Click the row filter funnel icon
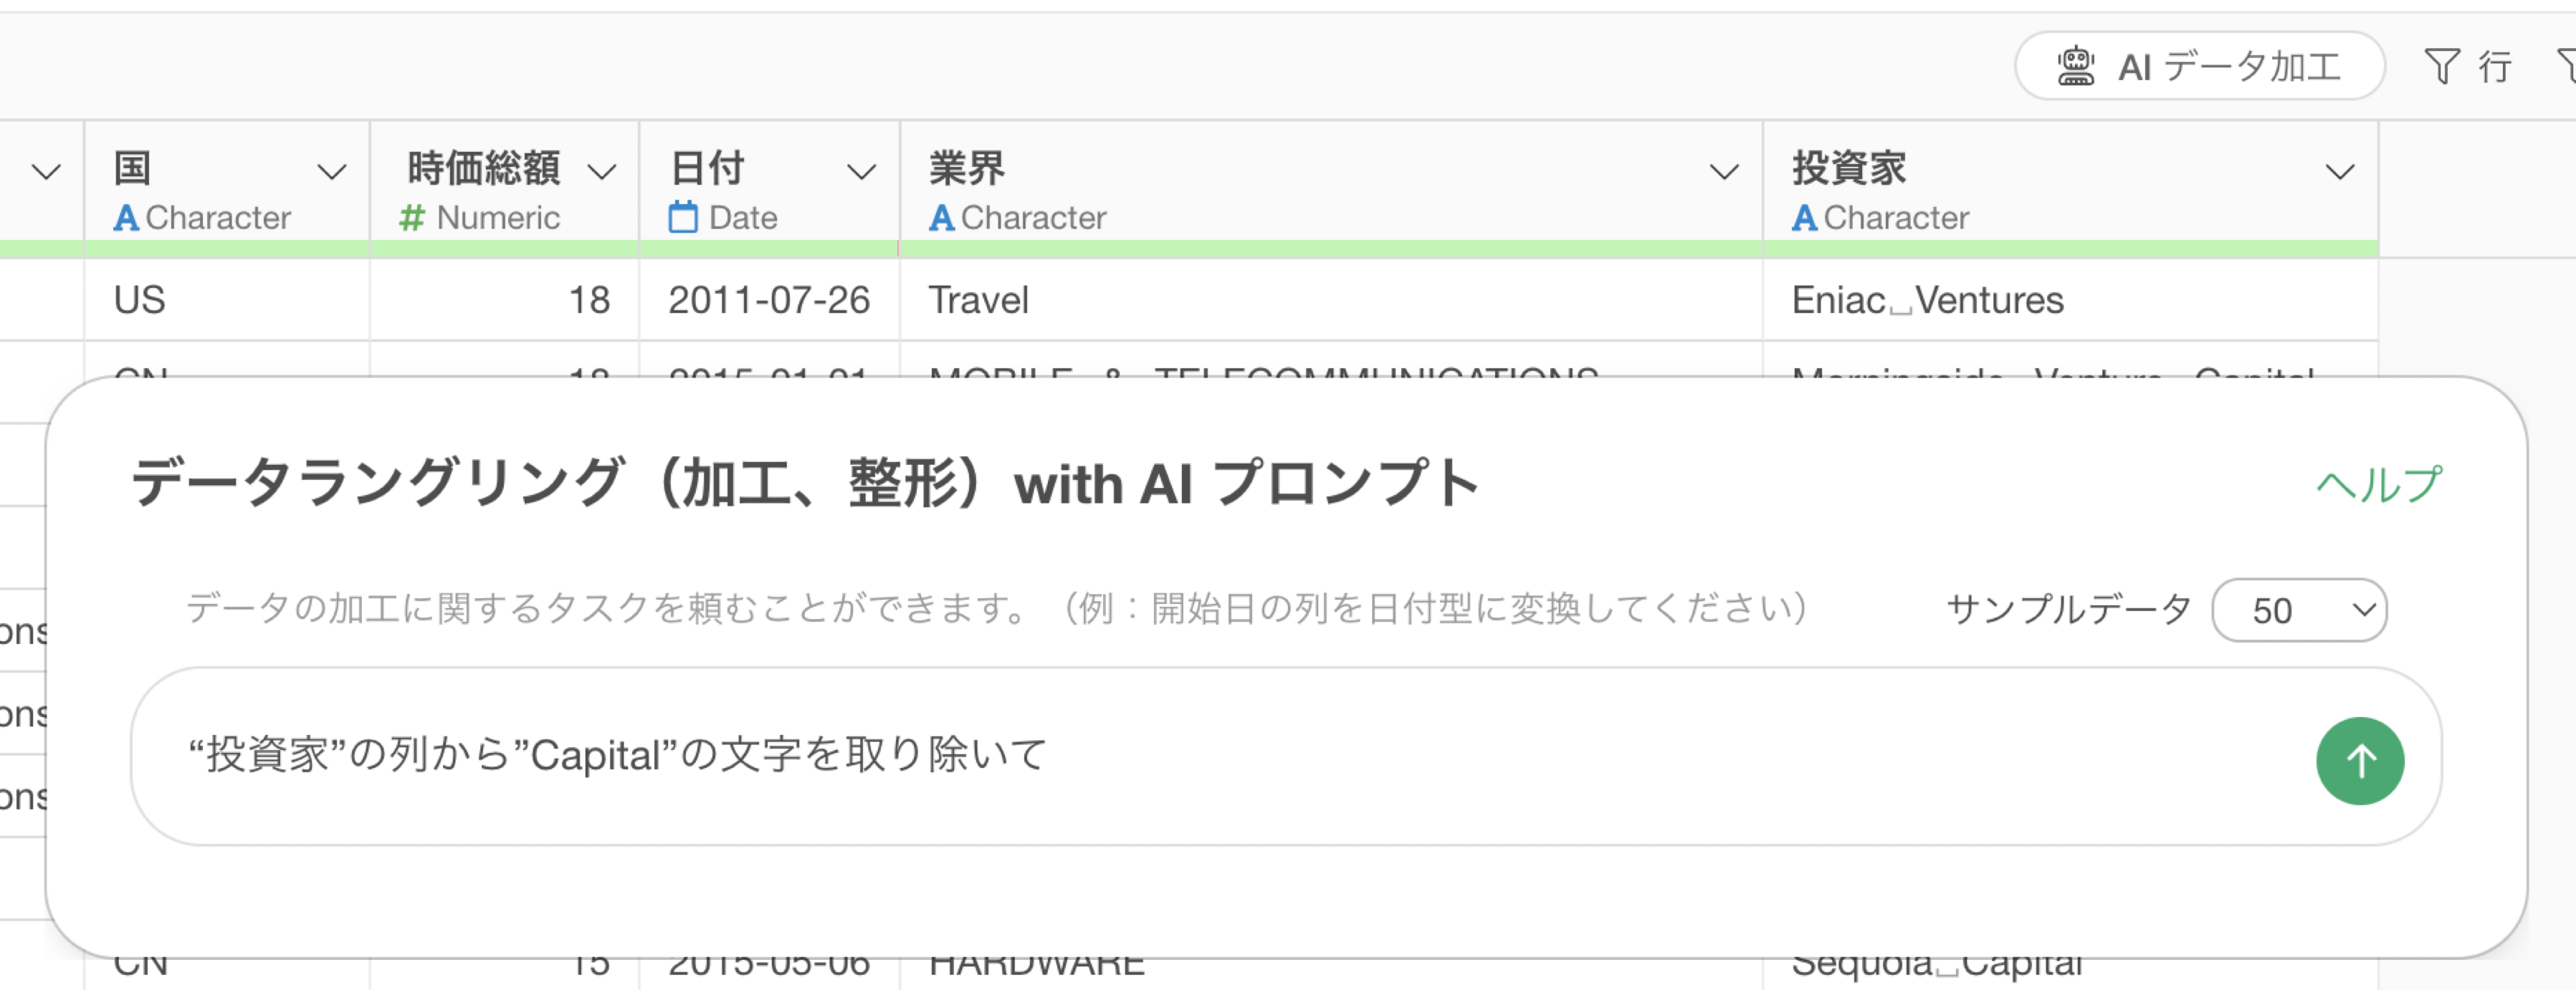 (x=2441, y=67)
